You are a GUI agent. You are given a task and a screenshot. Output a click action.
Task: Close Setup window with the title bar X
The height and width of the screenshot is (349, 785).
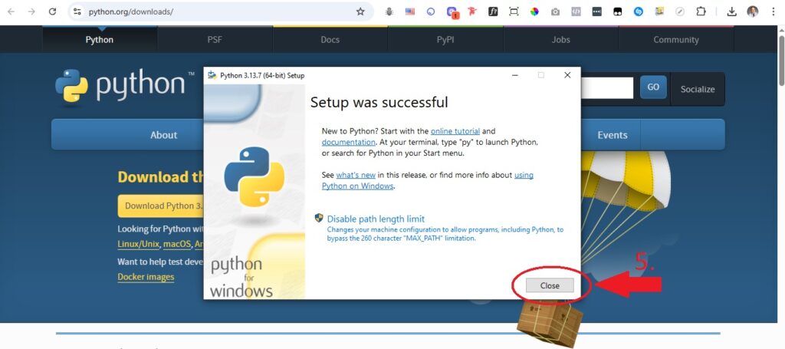coord(567,75)
